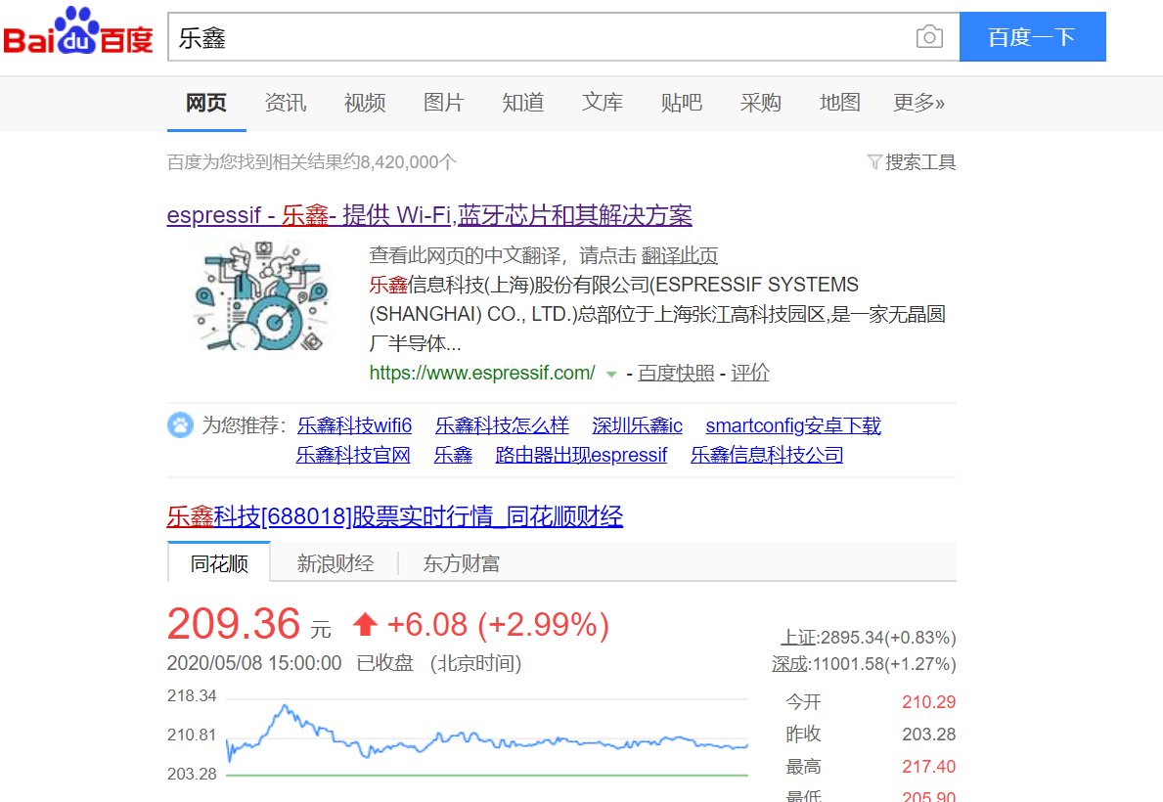1163x802 pixels.
Task: Click the red up-arrow price change icon
Action: pyautogui.click(x=365, y=625)
